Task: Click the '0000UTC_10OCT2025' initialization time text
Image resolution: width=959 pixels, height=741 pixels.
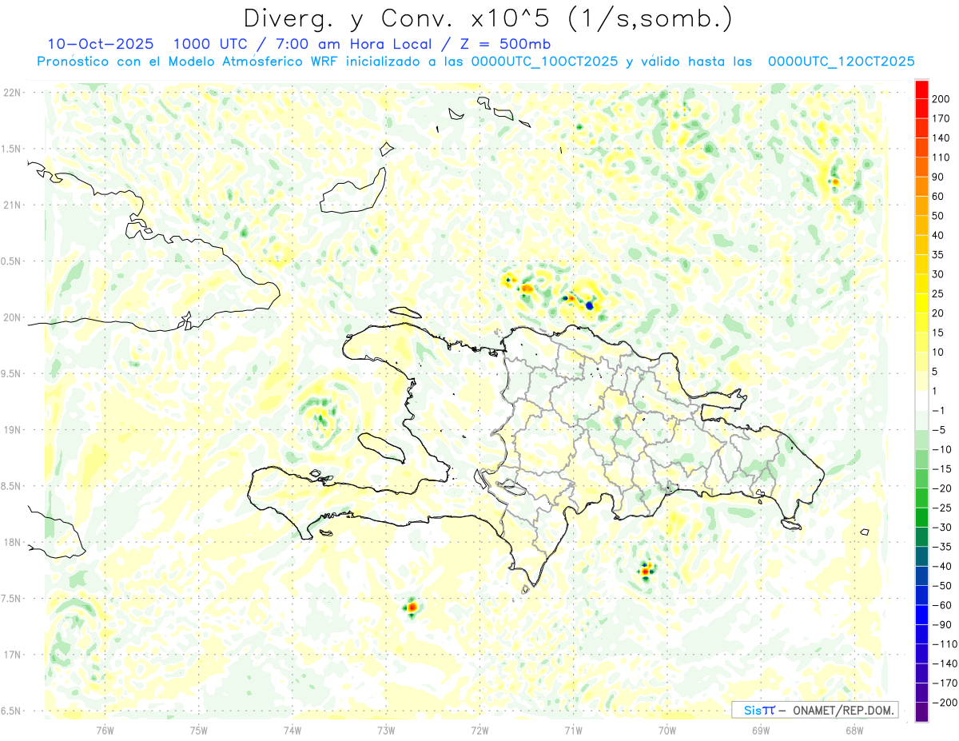Action: tap(544, 62)
